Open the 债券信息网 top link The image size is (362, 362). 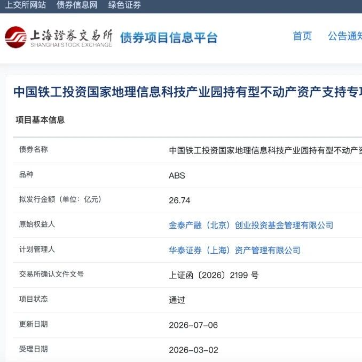pos(77,5)
